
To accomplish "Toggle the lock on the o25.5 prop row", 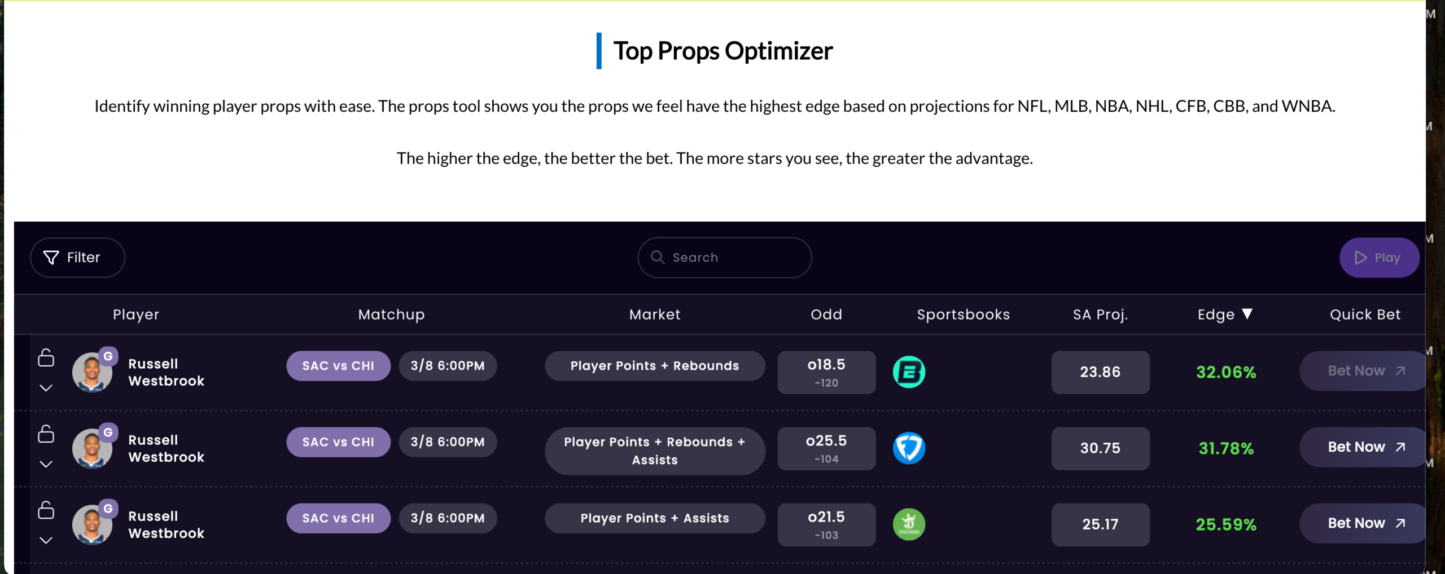I will click(46, 434).
